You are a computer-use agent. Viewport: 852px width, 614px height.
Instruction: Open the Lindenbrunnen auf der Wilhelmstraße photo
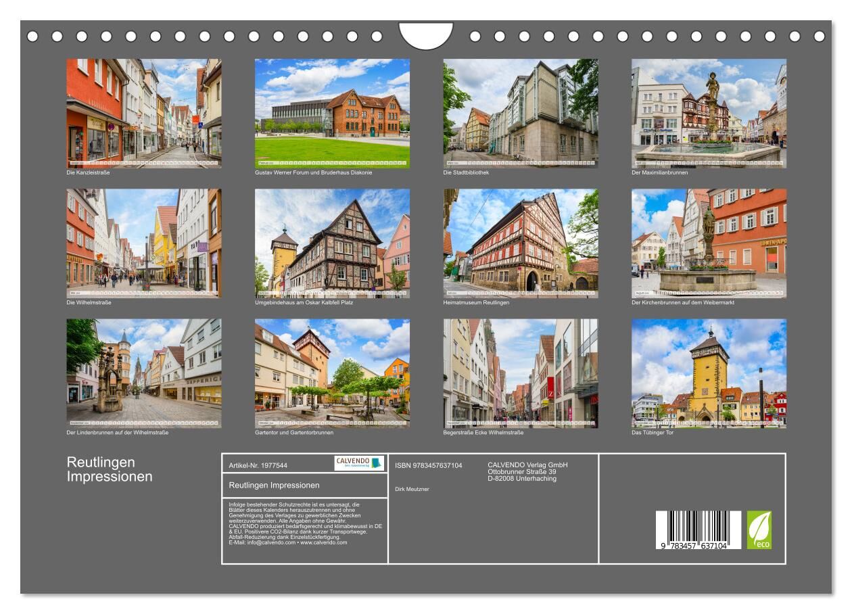coord(143,373)
